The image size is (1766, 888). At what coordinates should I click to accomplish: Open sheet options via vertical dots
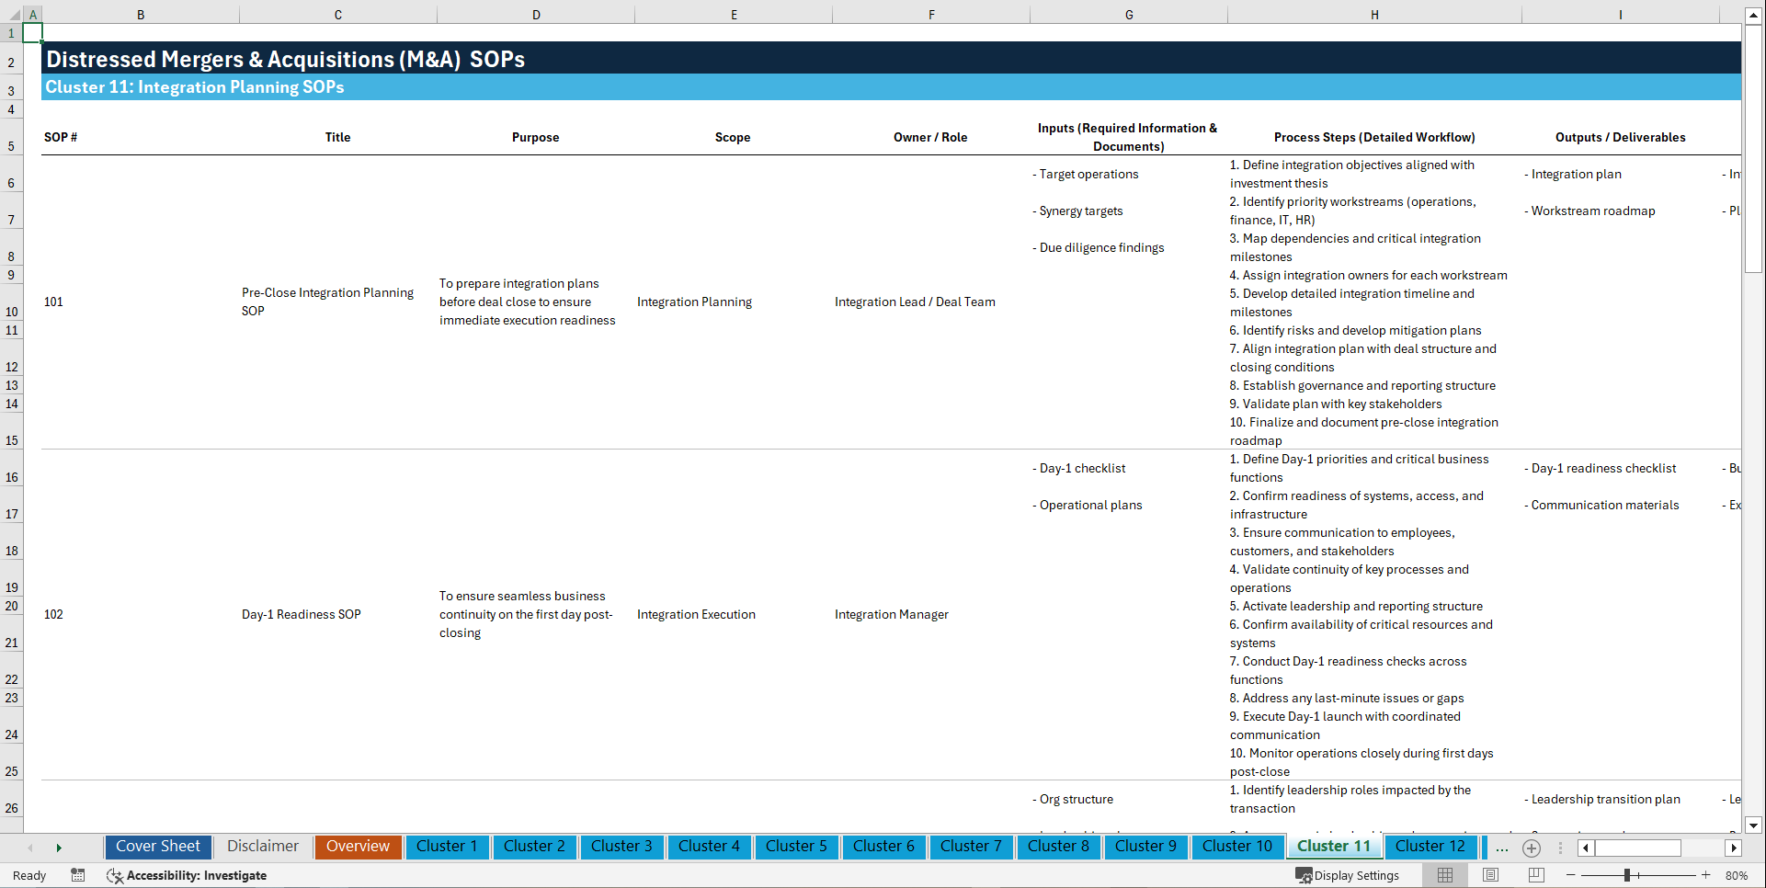[x=1560, y=848]
